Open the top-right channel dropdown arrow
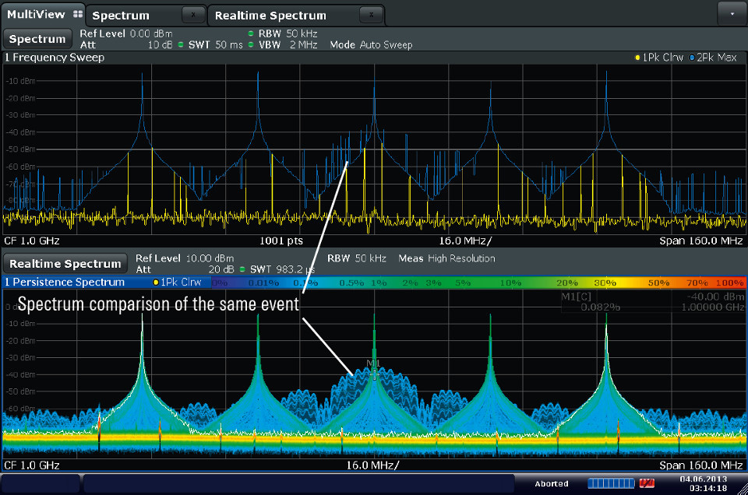This screenshot has width=748, height=495. tap(732, 13)
